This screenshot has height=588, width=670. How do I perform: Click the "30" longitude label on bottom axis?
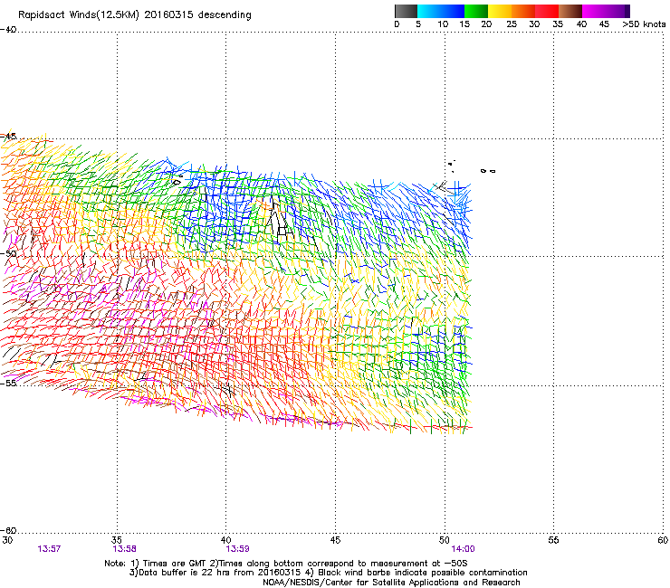7,540
